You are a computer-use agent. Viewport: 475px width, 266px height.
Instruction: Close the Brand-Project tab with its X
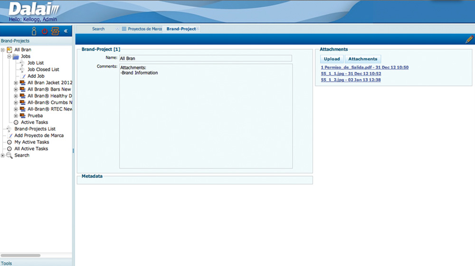[198, 29]
